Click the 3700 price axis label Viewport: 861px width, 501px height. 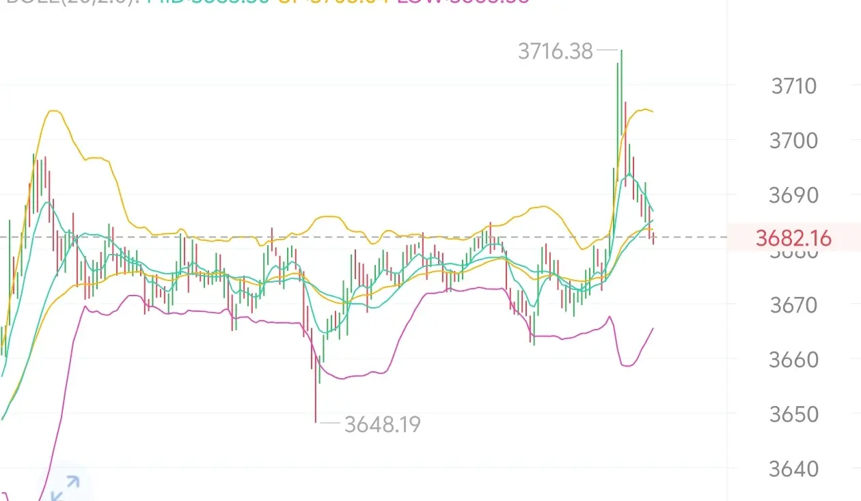(x=793, y=141)
